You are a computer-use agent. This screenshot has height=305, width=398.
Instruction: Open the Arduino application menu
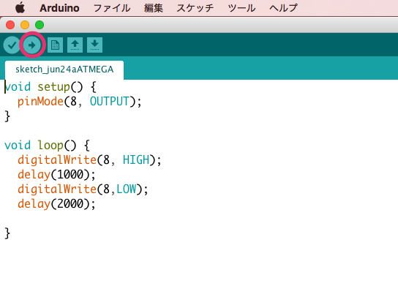[59, 8]
